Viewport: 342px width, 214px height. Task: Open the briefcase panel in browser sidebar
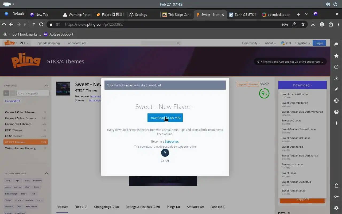[336, 44]
